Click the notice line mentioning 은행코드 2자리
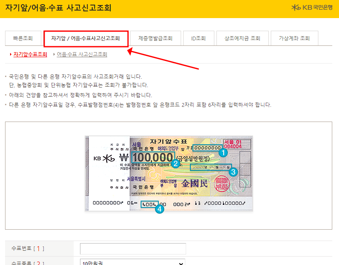Viewport: 339px width, 265px height. (140, 105)
